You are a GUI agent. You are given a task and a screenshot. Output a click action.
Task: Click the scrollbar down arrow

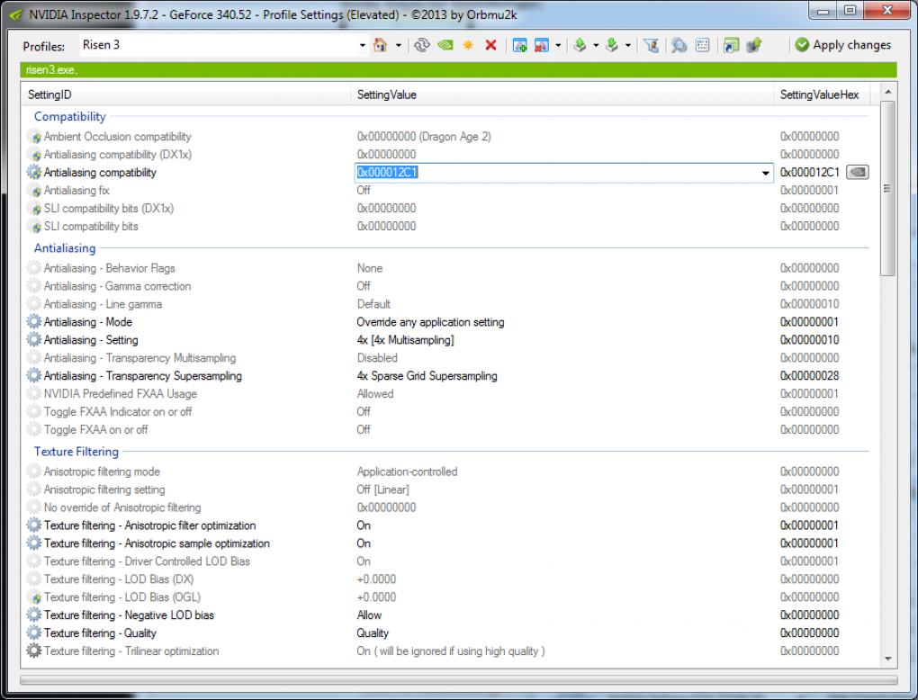[887, 659]
